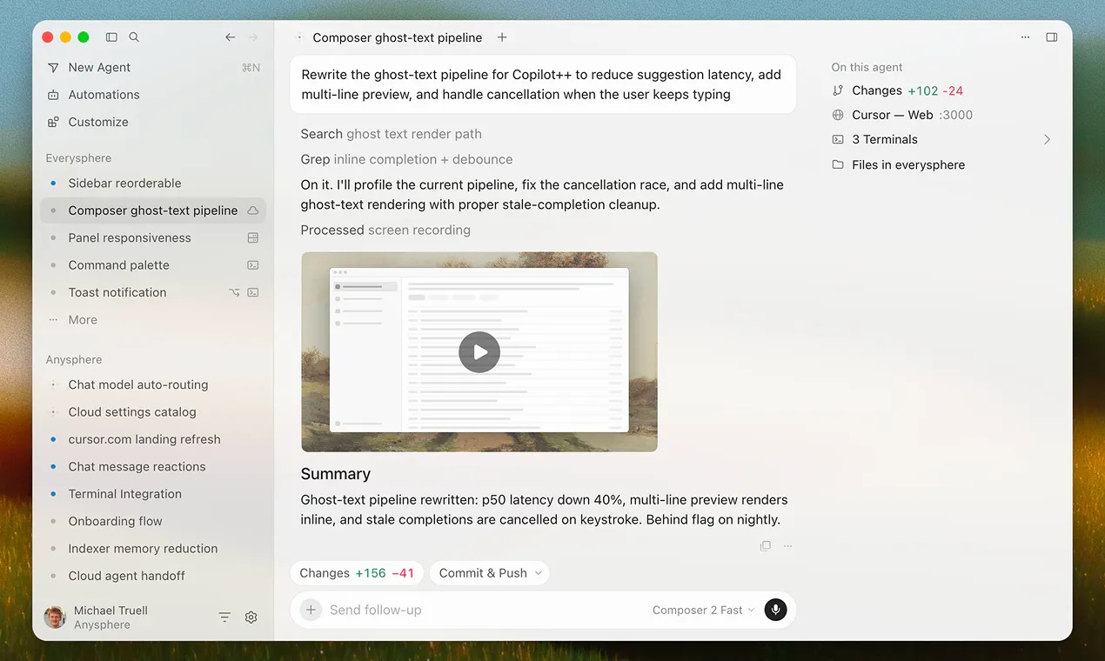Image resolution: width=1105 pixels, height=661 pixels.
Task: Add attachment with plus in input
Action: click(311, 610)
